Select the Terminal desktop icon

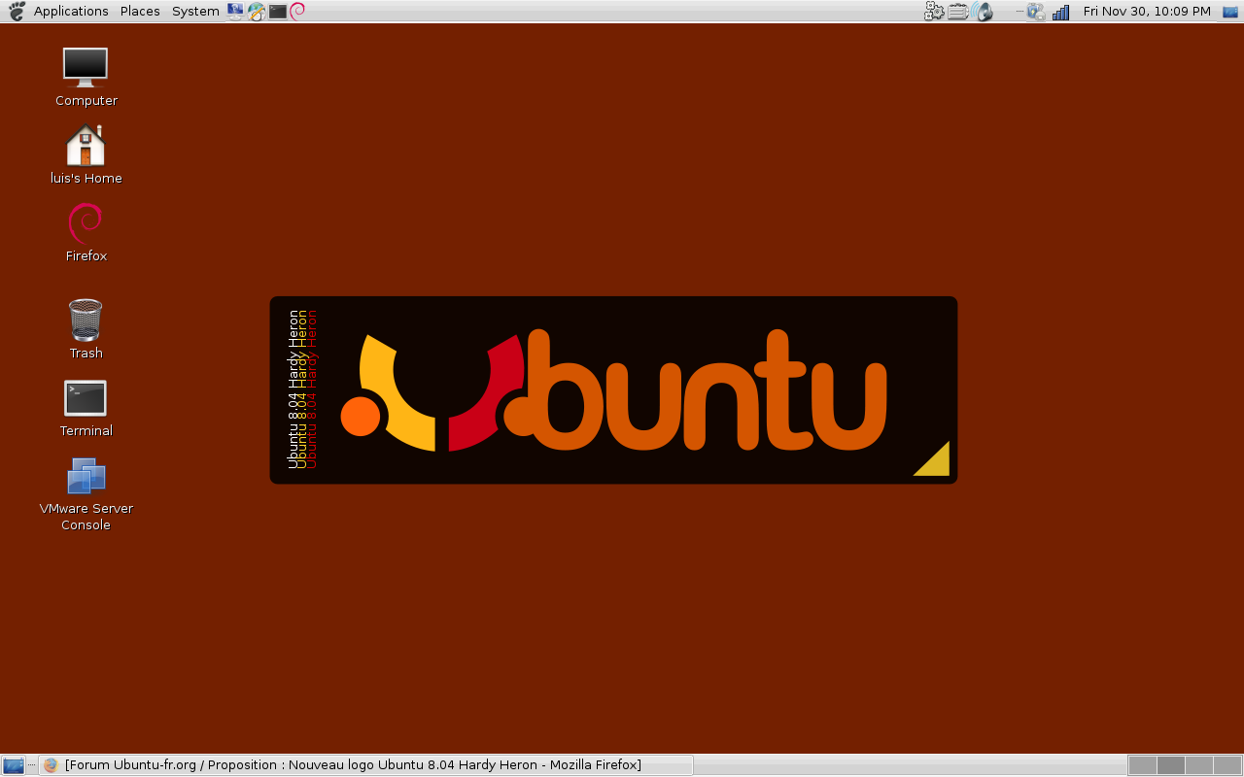coord(86,408)
